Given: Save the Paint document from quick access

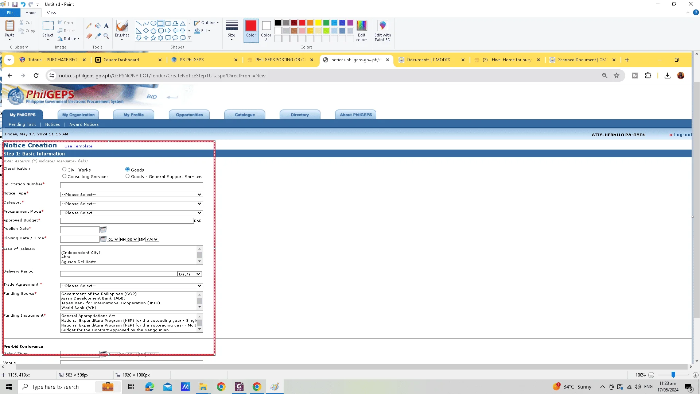Looking at the screenshot, I should pyautogui.click(x=15, y=4).
